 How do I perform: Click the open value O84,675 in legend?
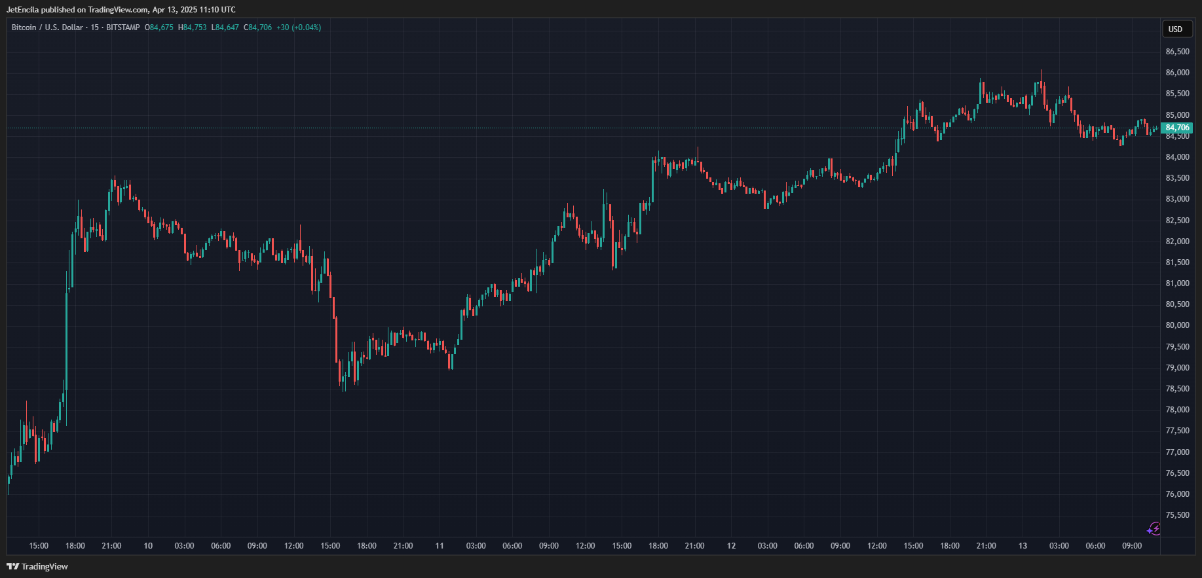[159, 27]
